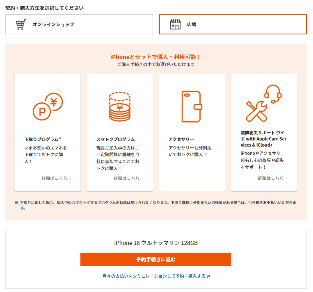Click the wrench and headset support icon

click(x=264, y=103)
